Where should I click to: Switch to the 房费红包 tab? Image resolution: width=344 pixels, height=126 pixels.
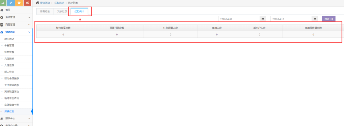click(x=45, y=11)
